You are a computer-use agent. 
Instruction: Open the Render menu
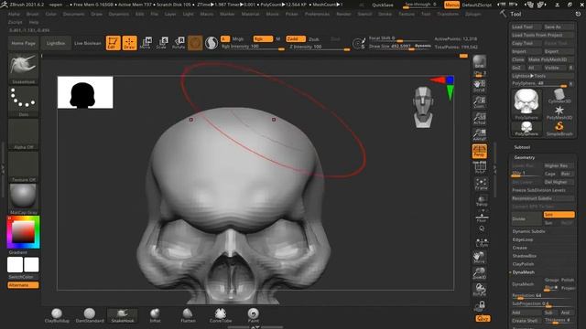tap(344, 14)
